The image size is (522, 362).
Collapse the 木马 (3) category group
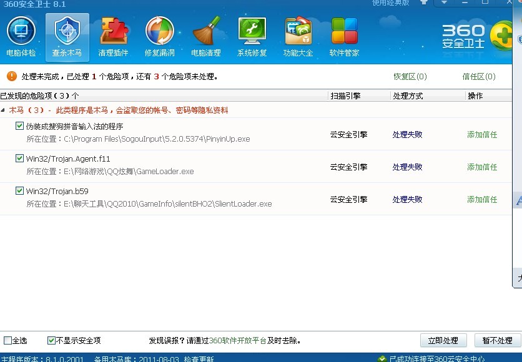point(3,110)
